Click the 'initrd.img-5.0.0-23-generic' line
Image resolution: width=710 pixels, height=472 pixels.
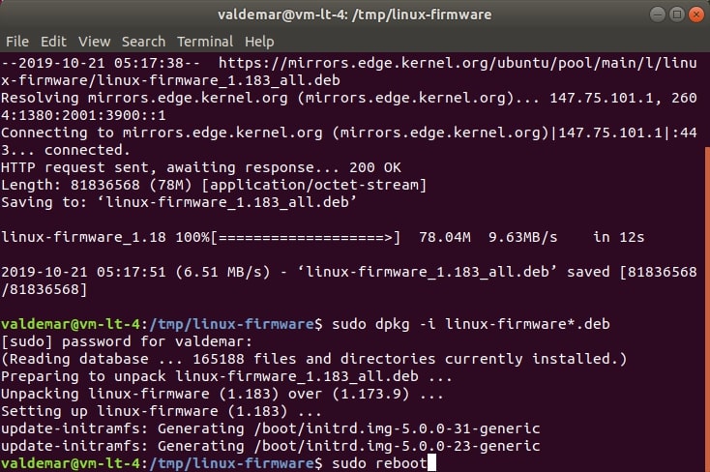[x=270, y=446]
